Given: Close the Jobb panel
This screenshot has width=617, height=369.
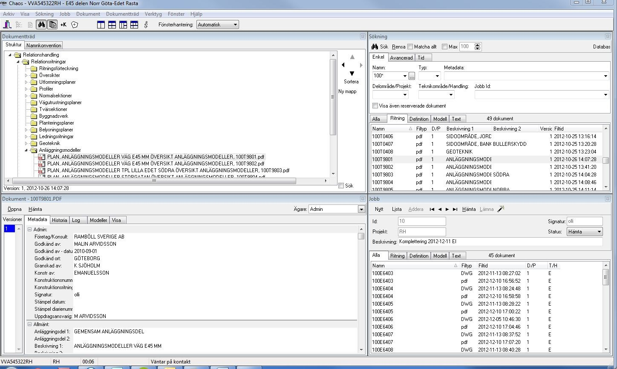Looking at the screenshot, I should pyautogui.click(x=608, y=199).
